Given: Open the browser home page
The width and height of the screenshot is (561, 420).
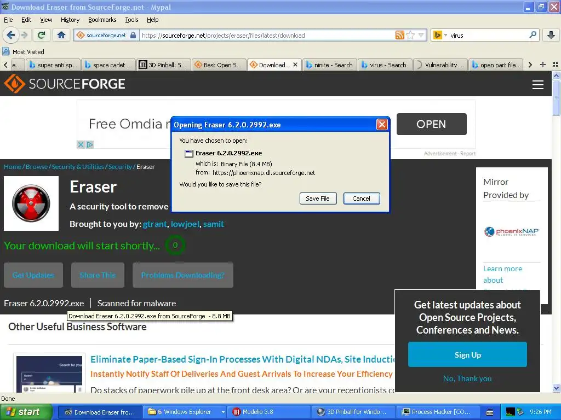Looking at the screenshot, I should pyautogui.click(x=61, y=35).
